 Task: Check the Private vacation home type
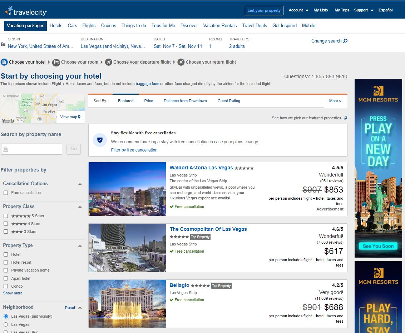6,270
